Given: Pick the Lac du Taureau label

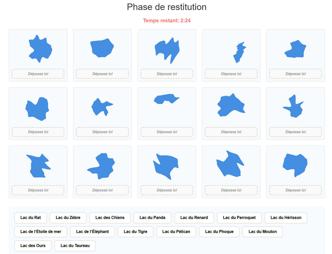Looking at the screenshot, I should tap(75, 246).
